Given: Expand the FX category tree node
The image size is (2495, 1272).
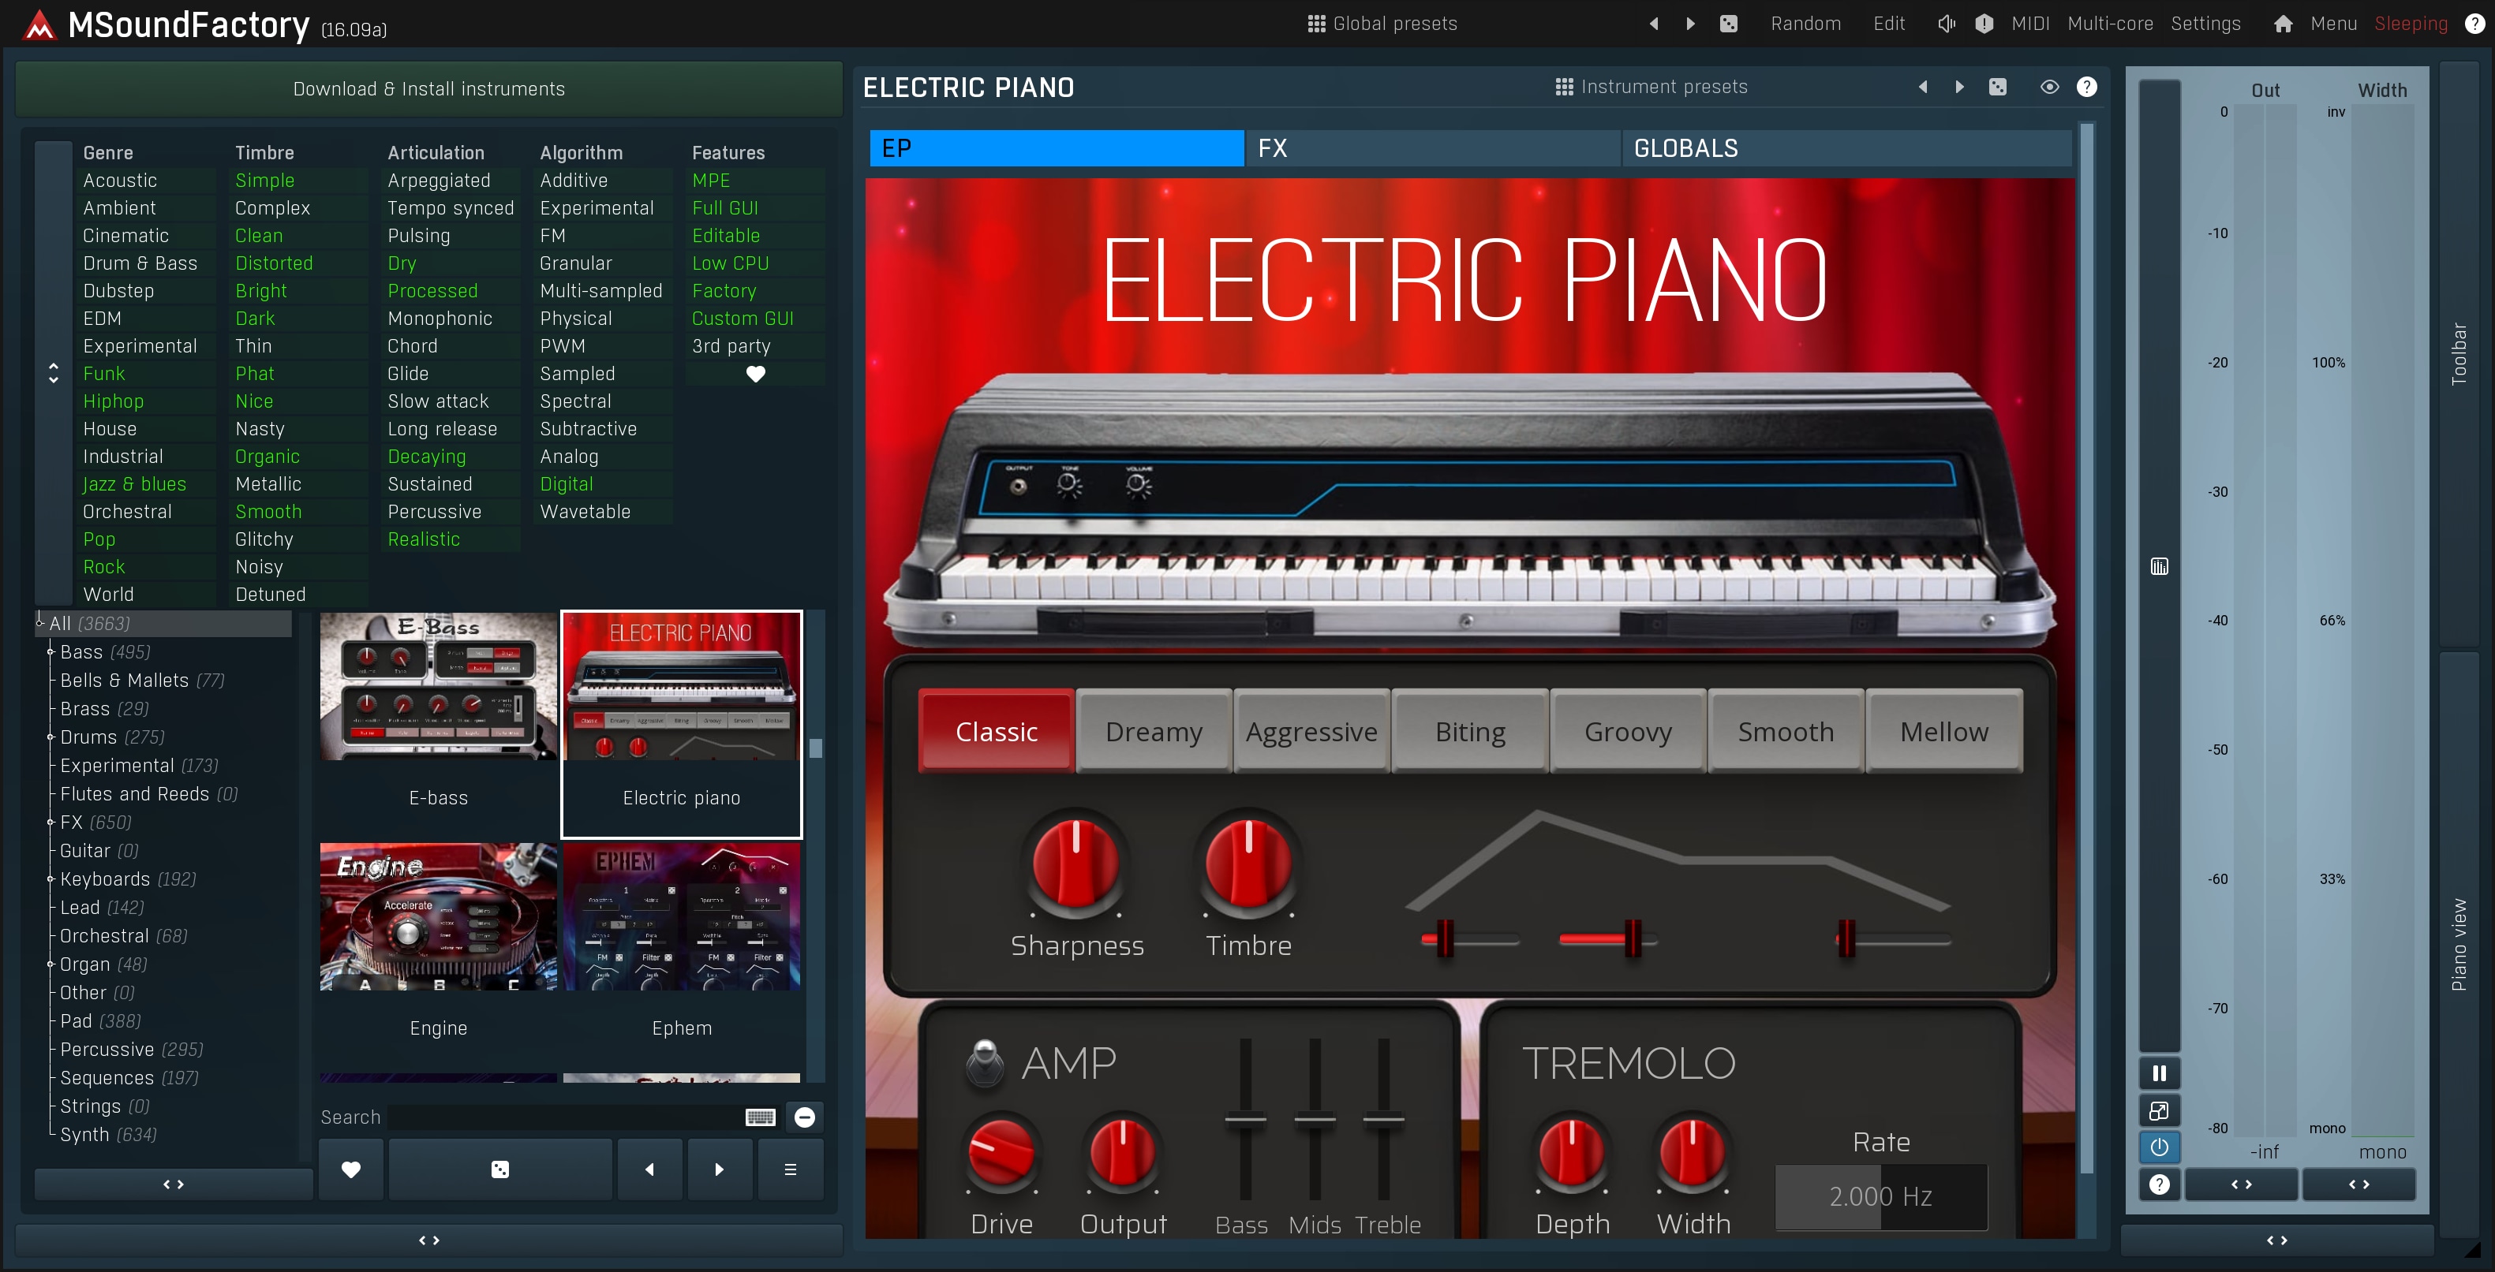Looking at the screenshot, I should (50, 823).
